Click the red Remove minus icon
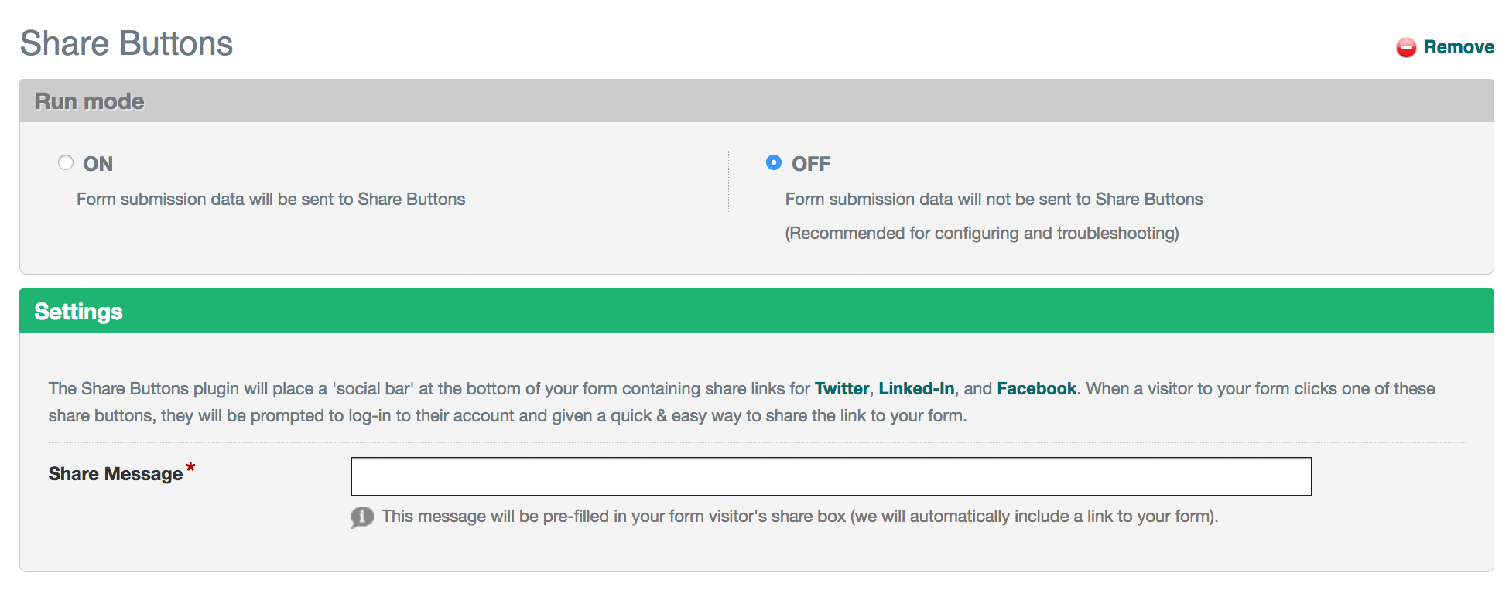Viewport: 1509px width, 597px height. tap(1405, 48)
